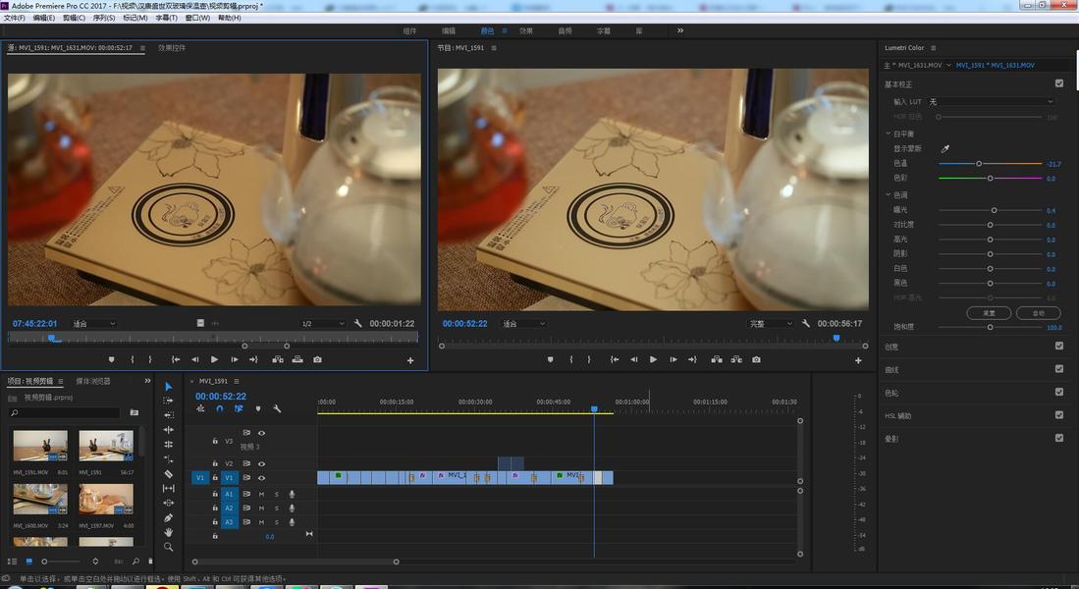Image resolution: width=1079 pixels, height=589 pixels.
Task: Select the Rolling Edit tool
Action: [169, 444]
